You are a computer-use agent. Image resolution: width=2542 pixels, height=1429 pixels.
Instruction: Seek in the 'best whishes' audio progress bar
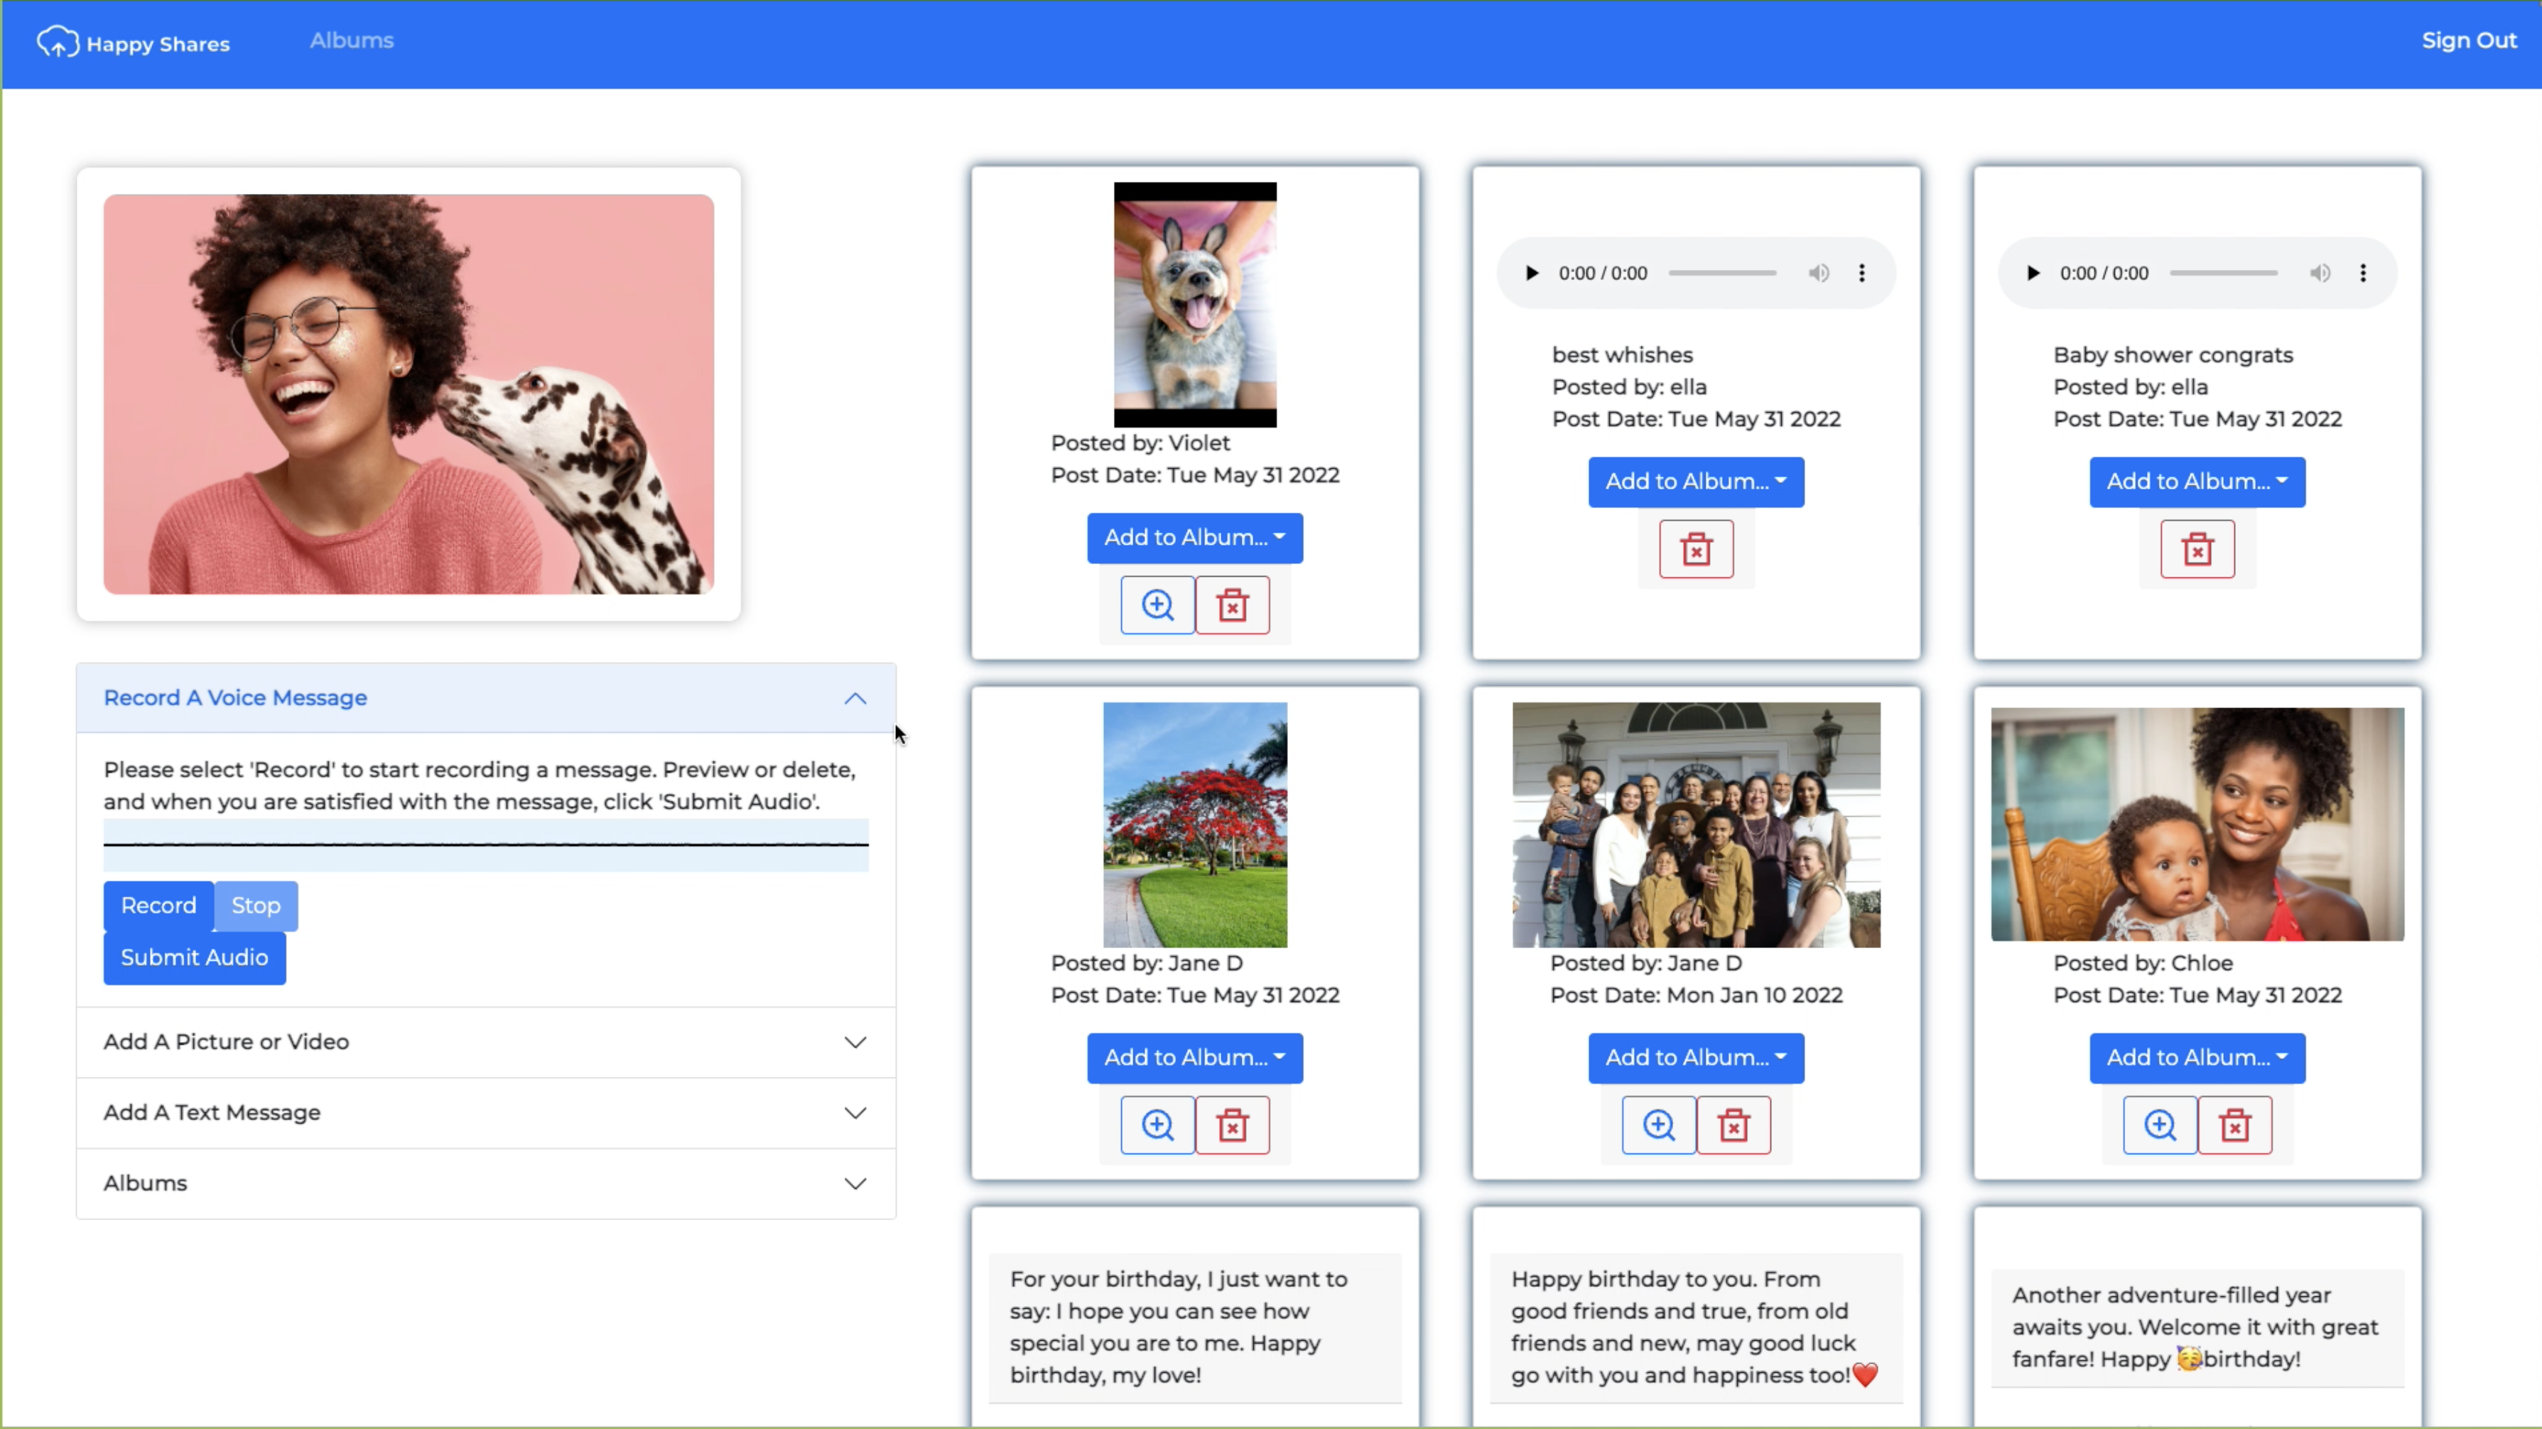coord(1722,273)
